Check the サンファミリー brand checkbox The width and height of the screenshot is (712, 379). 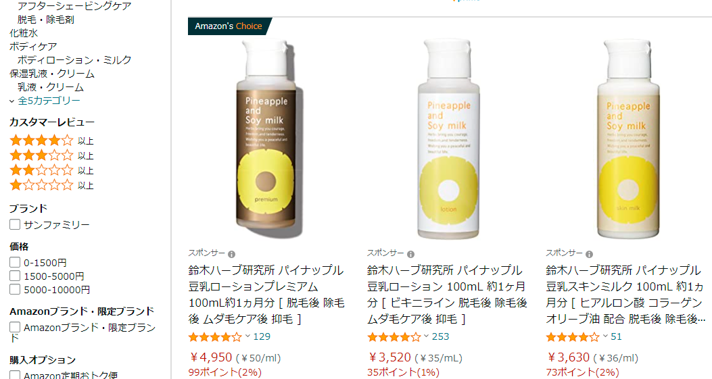(x=15, y=224)
